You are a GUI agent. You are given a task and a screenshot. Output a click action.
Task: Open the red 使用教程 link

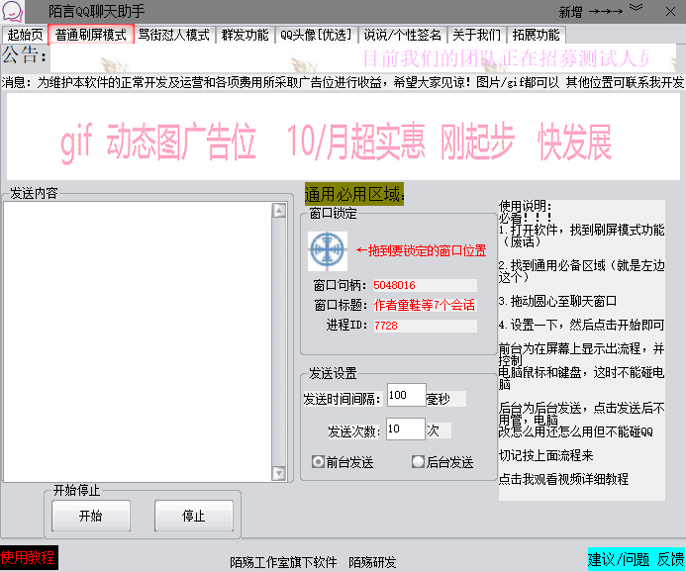click(x=29, y=558)
